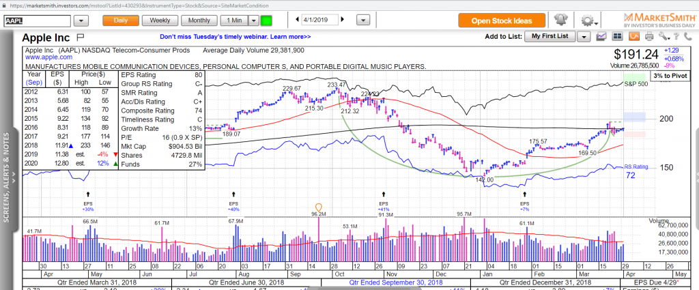Click the chart view icon
Screen dimensions: 699x290
point(601,35)
